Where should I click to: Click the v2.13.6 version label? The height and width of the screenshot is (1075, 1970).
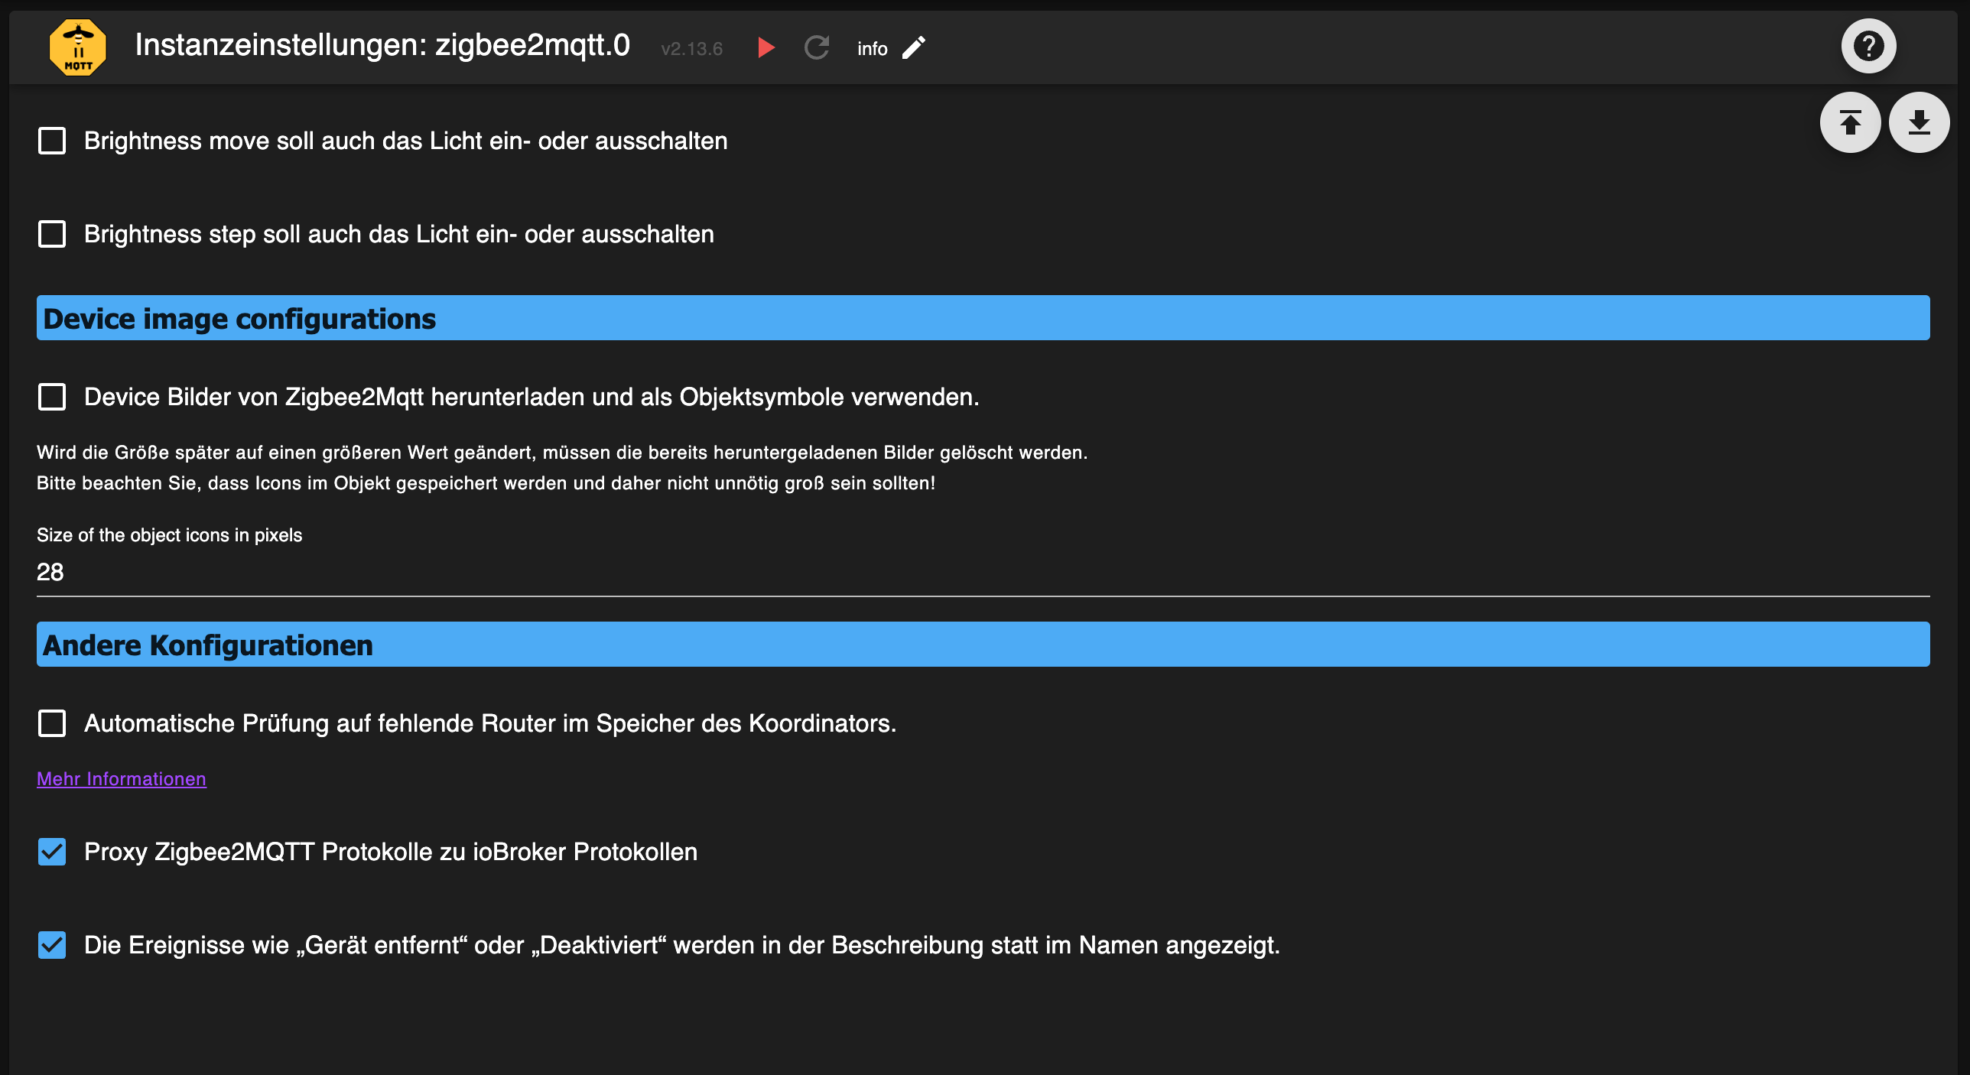(691, 49)
